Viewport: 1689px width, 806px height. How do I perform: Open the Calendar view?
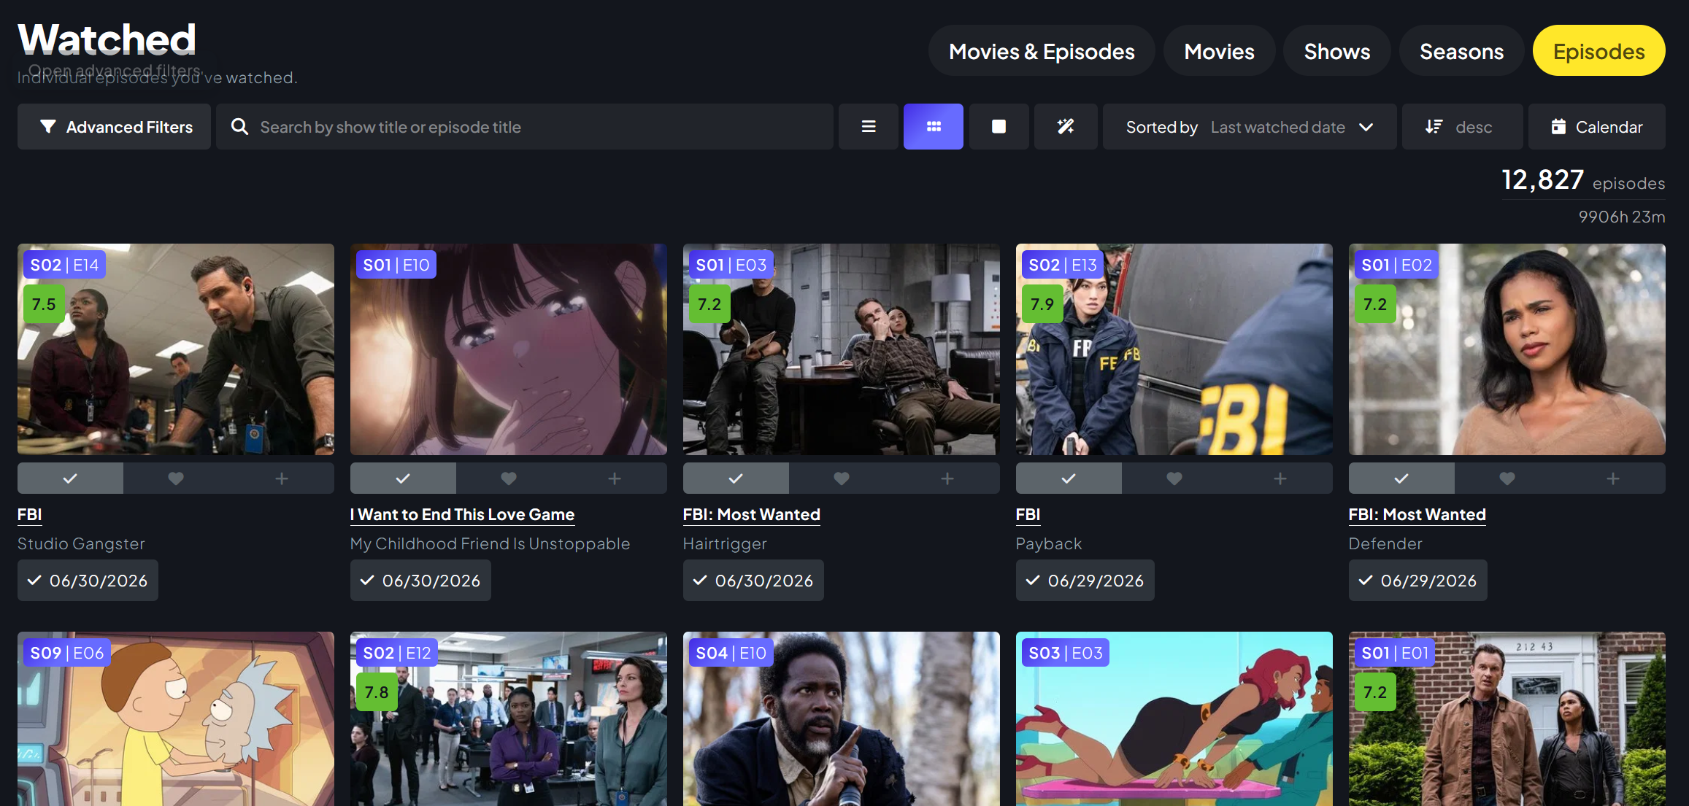point(1597,127)
